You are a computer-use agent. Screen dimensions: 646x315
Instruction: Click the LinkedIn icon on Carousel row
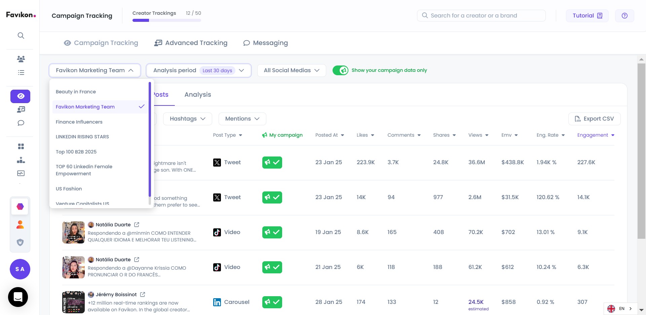point(217,302)
